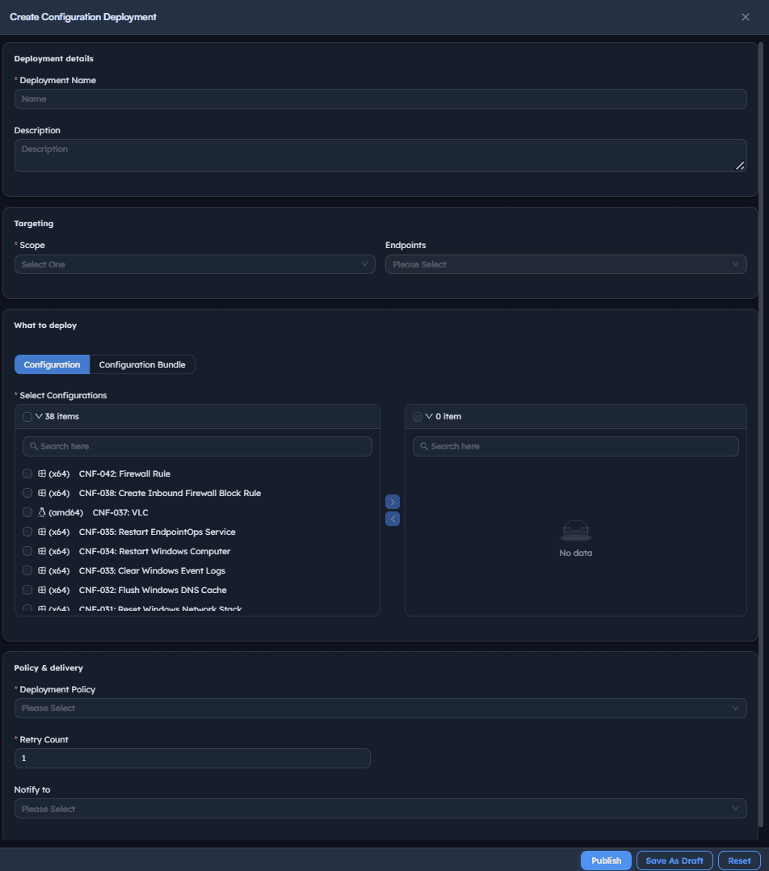Screen dimensions: 769x871
Task: Click the No data empty inbox icon
Action: pos(576,531)
